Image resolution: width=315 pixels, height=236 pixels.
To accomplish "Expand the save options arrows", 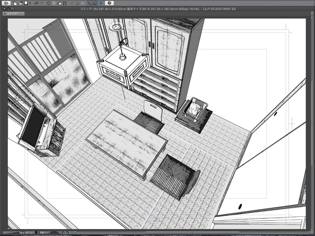I will point(30,3).
